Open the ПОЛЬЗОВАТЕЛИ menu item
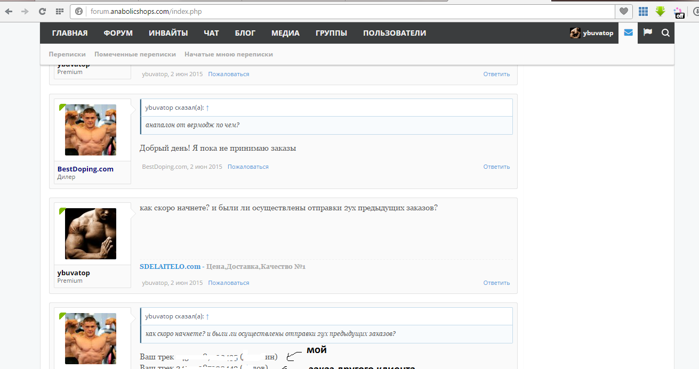The height and width of the screenshot is (369, 699). coord(395,33)
